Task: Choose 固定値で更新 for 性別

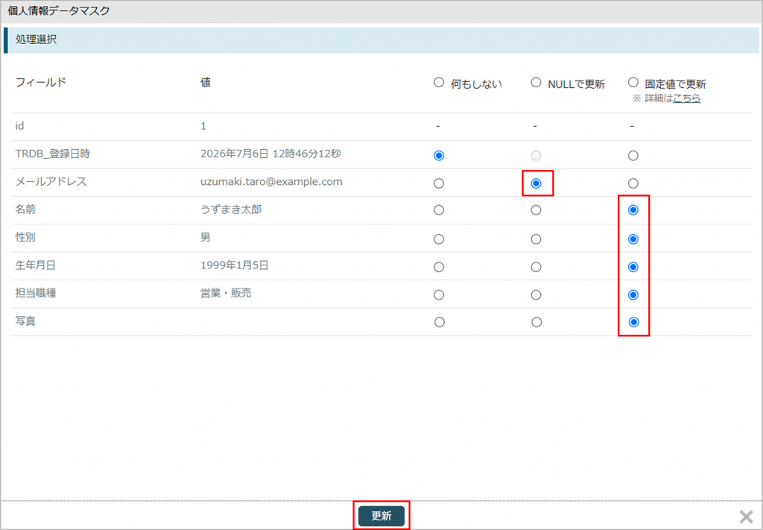Action: (x=633, y=239)
